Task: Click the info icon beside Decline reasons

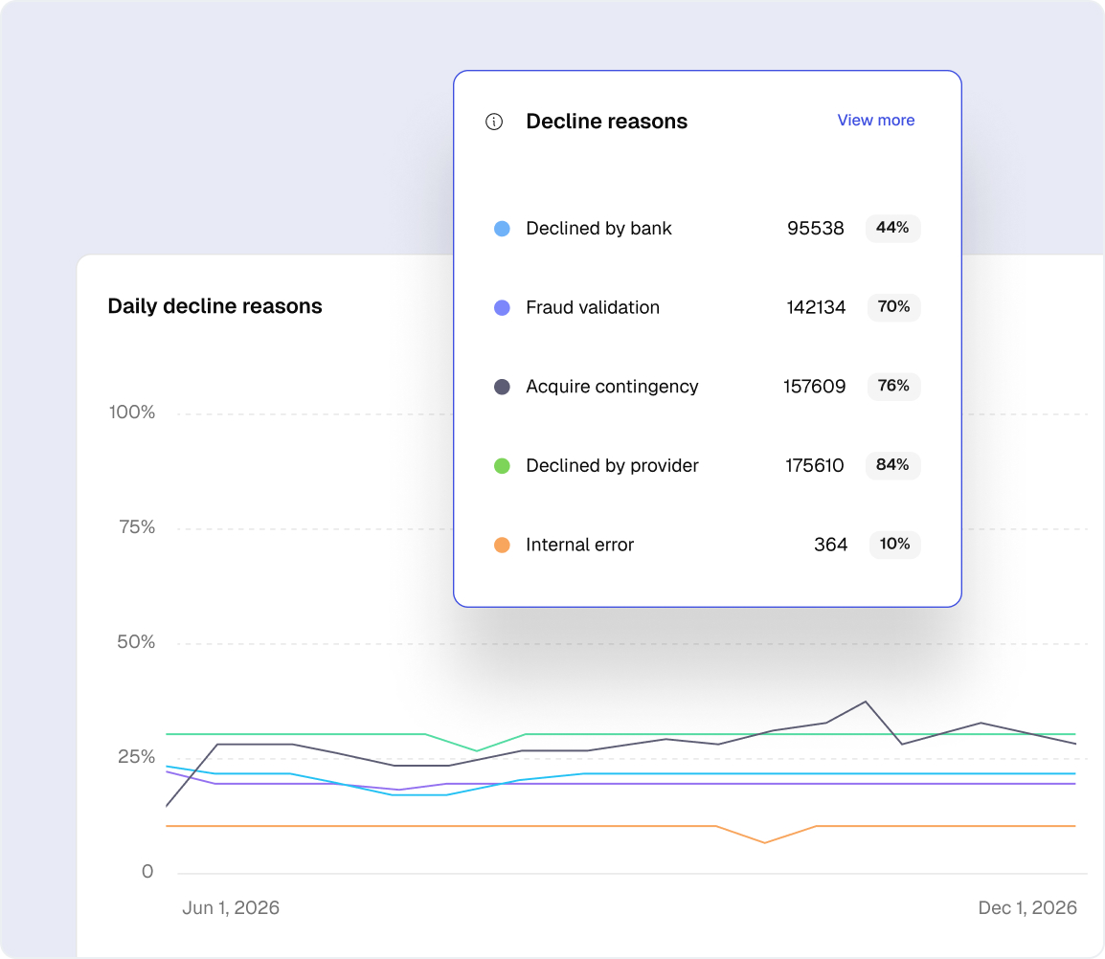Action: [x=494, y=122]
